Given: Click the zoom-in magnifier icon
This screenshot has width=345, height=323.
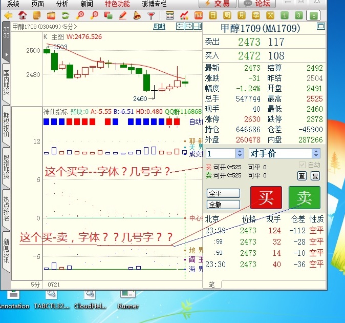Looking at the screenshot, I should coord(80,15).
